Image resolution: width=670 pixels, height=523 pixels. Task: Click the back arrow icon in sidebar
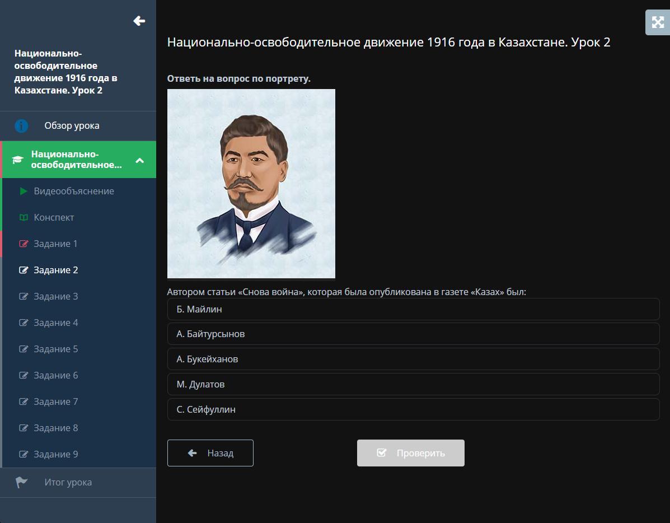coord(139,21)
